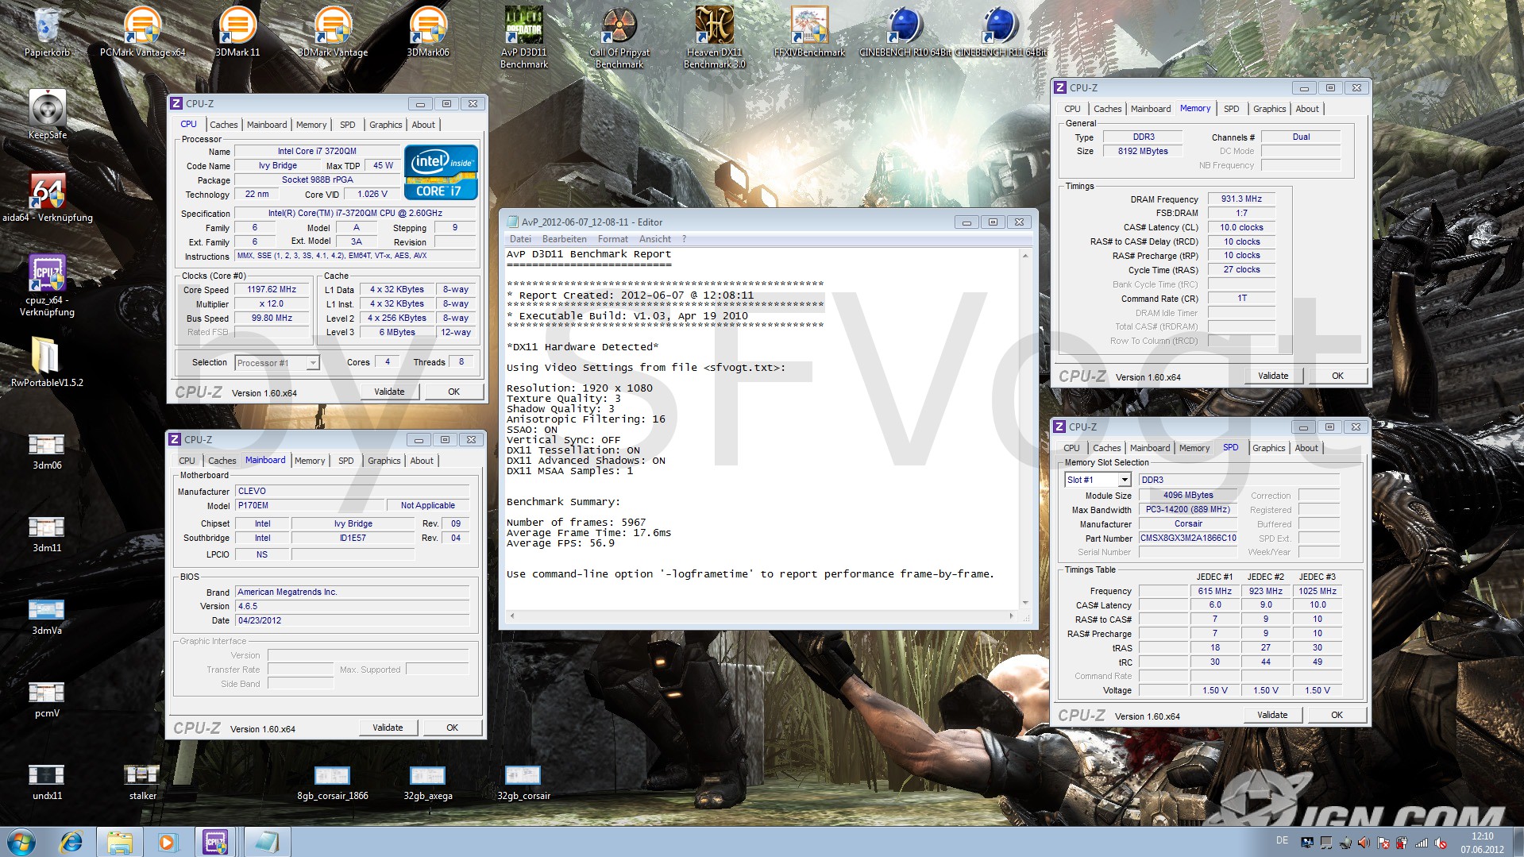Select the undx11 screenshot file
The height and width of the screenshot is (857, 1524).
[47, 782]
